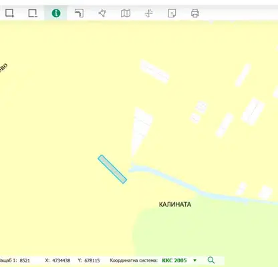Click the magnifier search icon
This screenshot has height=267, width=278.
point(211,260)
